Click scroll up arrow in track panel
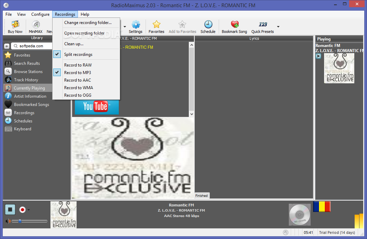The width and height of the screenshot is (367, 239). point(192,45)
